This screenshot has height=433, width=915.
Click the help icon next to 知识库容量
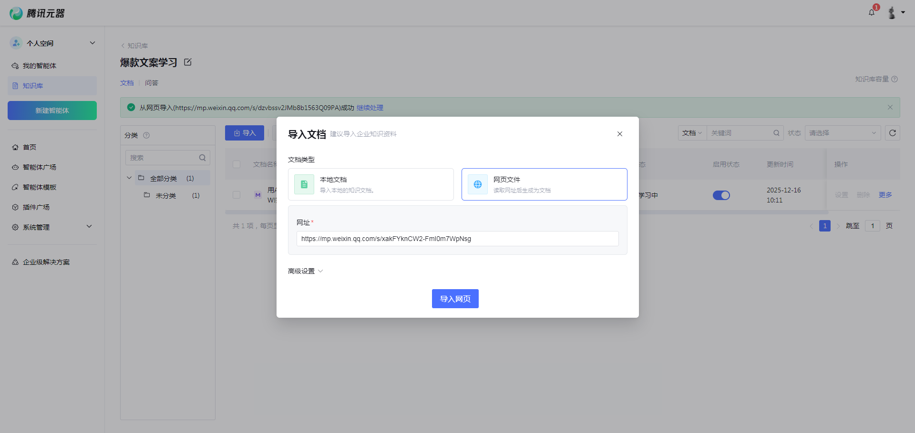[894, 79]
